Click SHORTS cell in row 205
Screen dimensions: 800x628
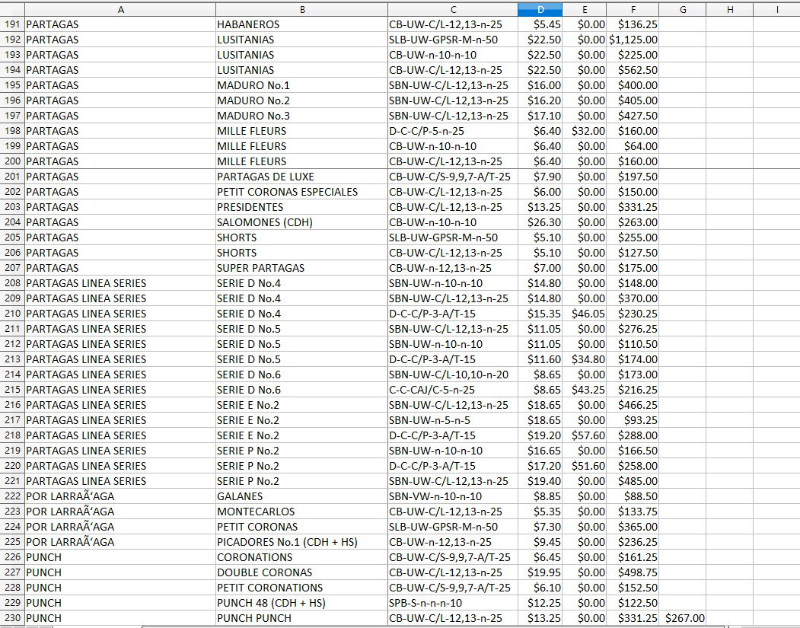(302, 237)
